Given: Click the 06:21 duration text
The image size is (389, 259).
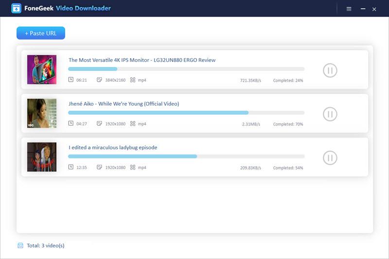Looking at the screenshot, I should click(x=82, y=80).
